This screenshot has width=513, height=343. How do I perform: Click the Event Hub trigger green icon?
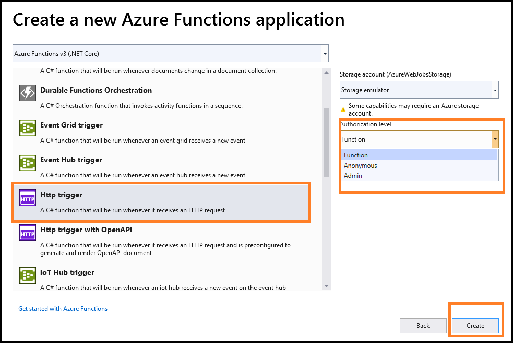point(28,162)
